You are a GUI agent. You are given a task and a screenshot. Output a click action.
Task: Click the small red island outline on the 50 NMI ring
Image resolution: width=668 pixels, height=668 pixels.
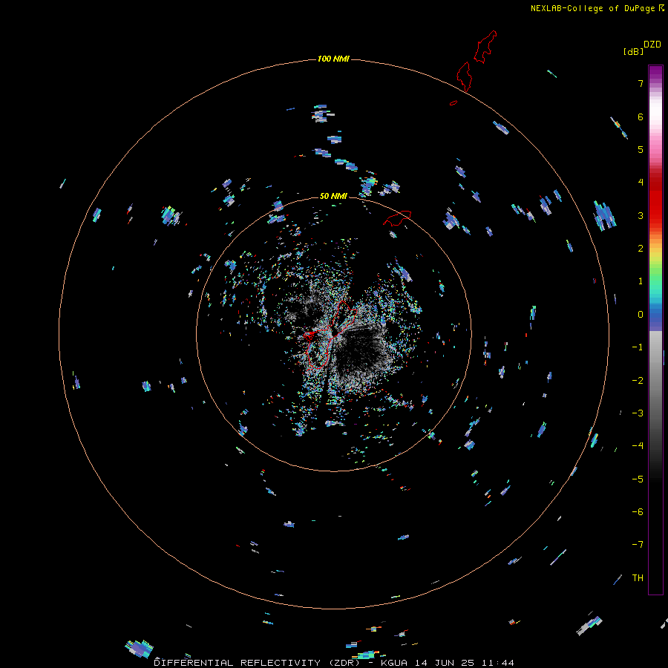[397, 217]
